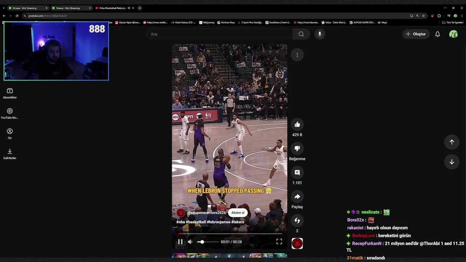The image size is (466, 262).
Task: Go back with the browser back arrow
Action: pyautogui.click(x=4, y=16)
